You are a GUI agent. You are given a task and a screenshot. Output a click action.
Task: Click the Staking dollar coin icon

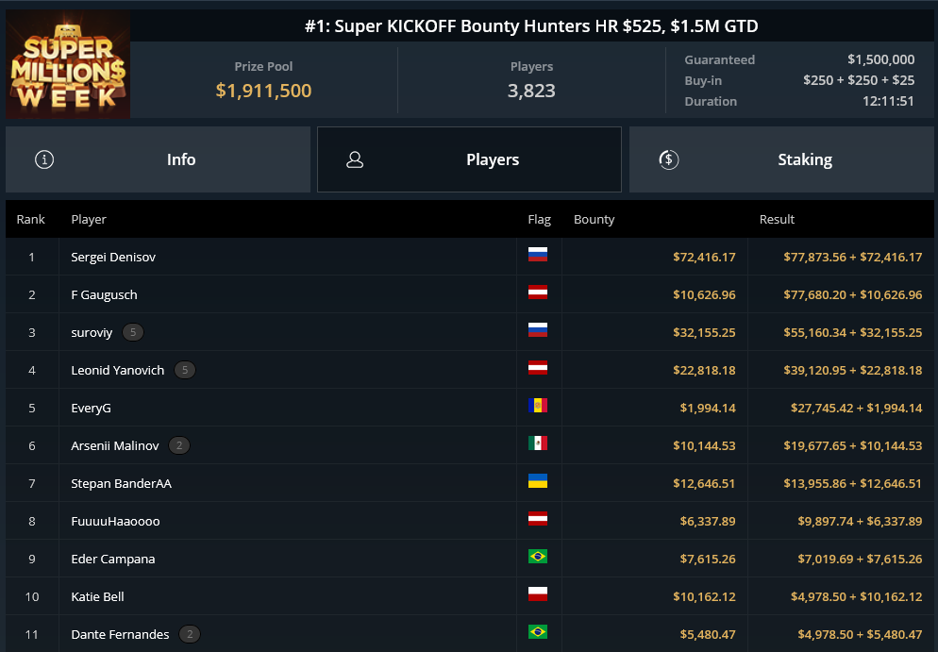click(x=668, y=159)
